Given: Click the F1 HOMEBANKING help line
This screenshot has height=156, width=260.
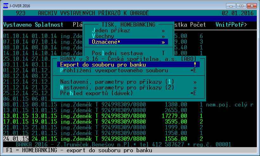Looking at the screenshot, I should [x=79, y=150].
